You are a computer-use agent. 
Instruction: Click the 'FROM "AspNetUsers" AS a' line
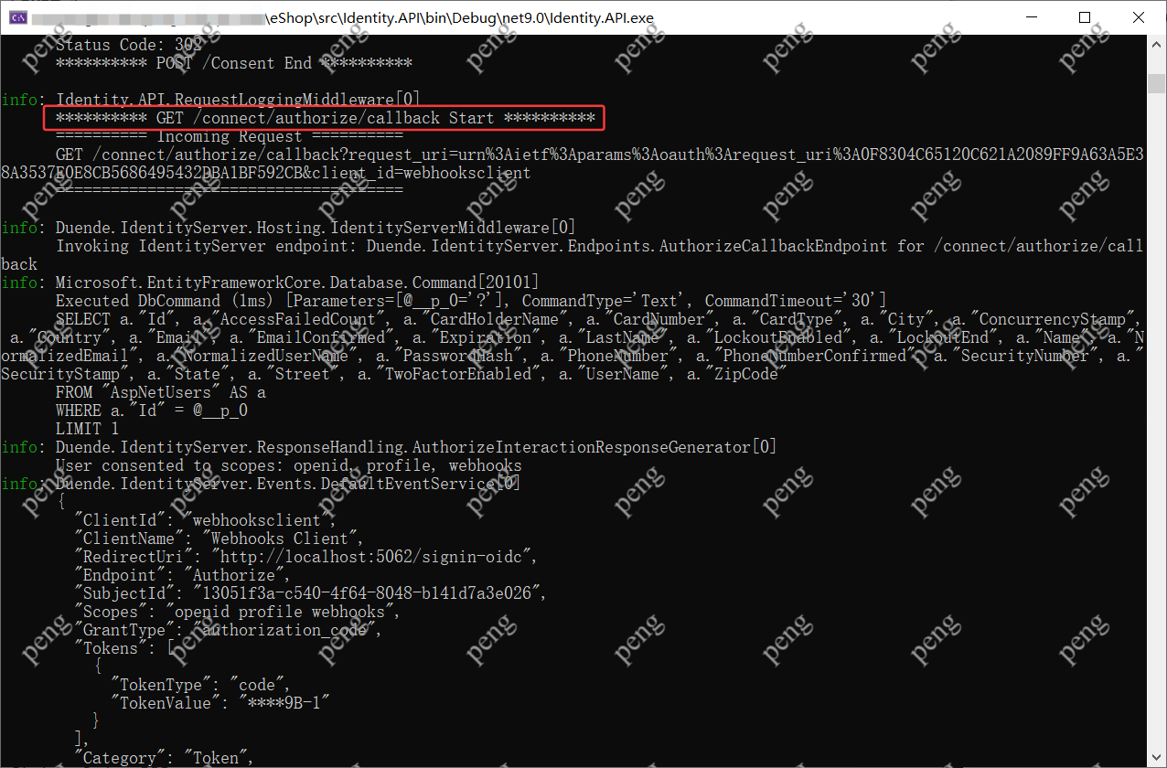coord(161,392)
